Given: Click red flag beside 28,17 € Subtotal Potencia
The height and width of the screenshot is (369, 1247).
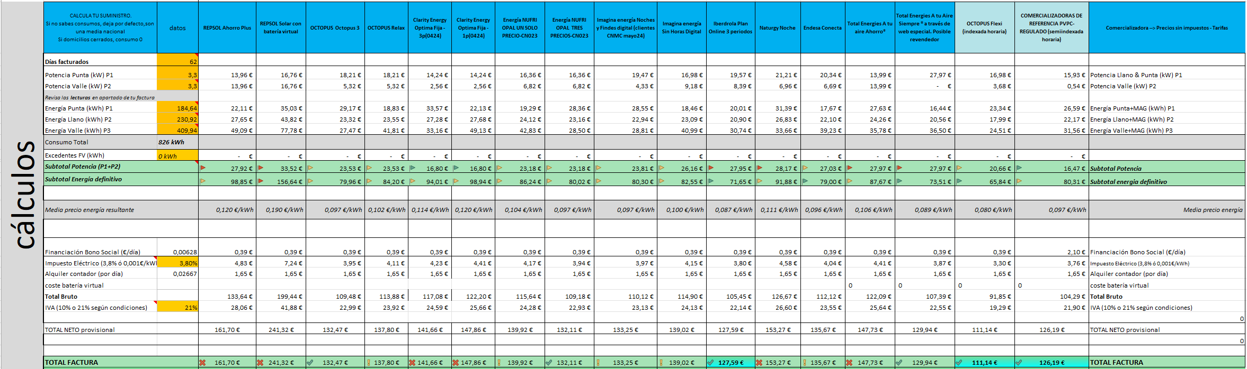Looking at the screenshot, I should click(x=760, y=168).
